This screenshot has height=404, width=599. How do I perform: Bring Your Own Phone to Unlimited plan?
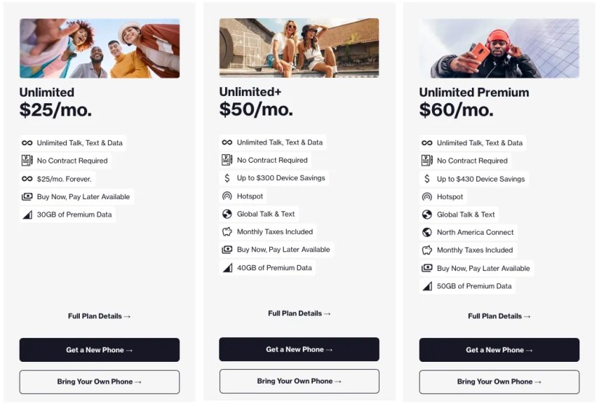pyautogui.click(x=99, y=381)
